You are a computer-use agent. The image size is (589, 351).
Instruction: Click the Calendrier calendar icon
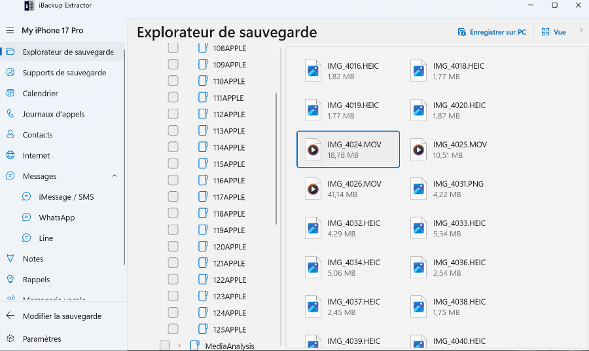click(10, 93)
